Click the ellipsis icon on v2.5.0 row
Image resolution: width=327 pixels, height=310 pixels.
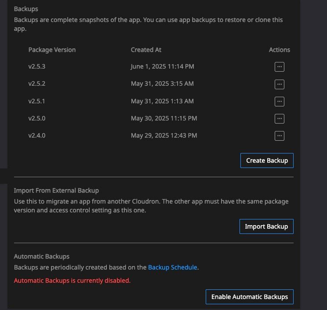coord(279,118)
